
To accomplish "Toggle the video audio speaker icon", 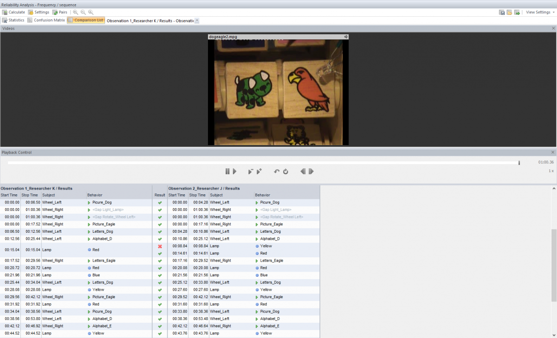I will (346, 37).
